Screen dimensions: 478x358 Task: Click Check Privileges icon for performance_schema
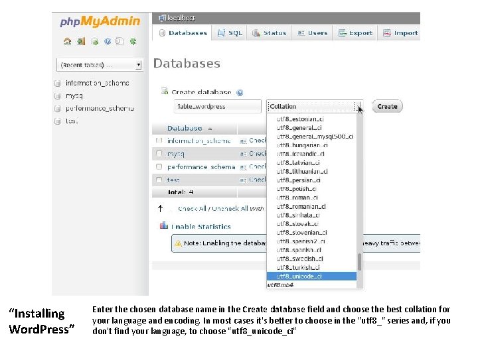243,167
